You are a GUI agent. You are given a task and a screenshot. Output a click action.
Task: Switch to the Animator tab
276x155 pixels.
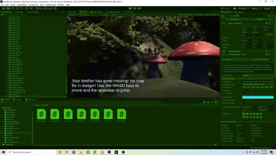[129, 12]
